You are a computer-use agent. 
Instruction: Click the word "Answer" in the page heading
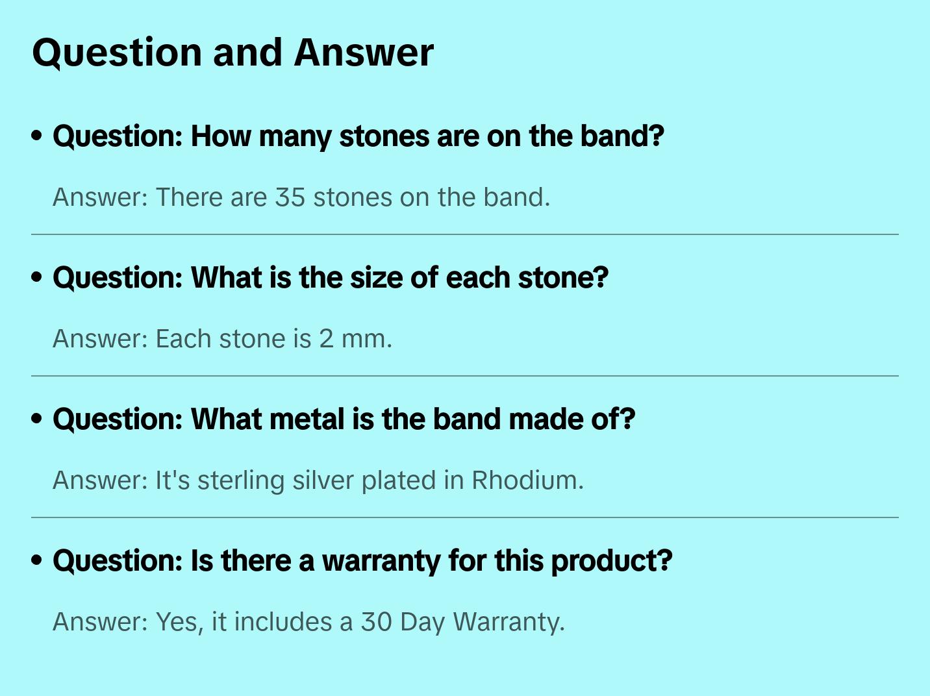(x=363, y=53)
